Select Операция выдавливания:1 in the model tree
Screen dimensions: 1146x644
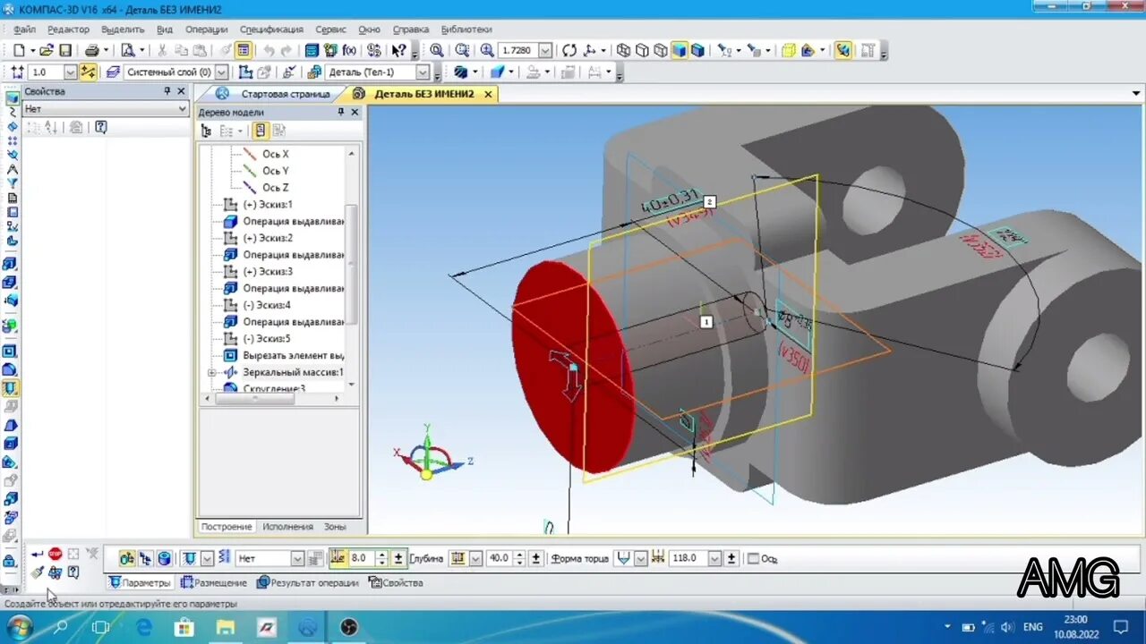294,221
